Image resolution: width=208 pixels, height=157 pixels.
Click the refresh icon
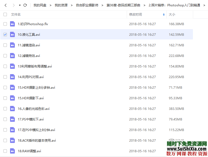(x=25, y=5)
